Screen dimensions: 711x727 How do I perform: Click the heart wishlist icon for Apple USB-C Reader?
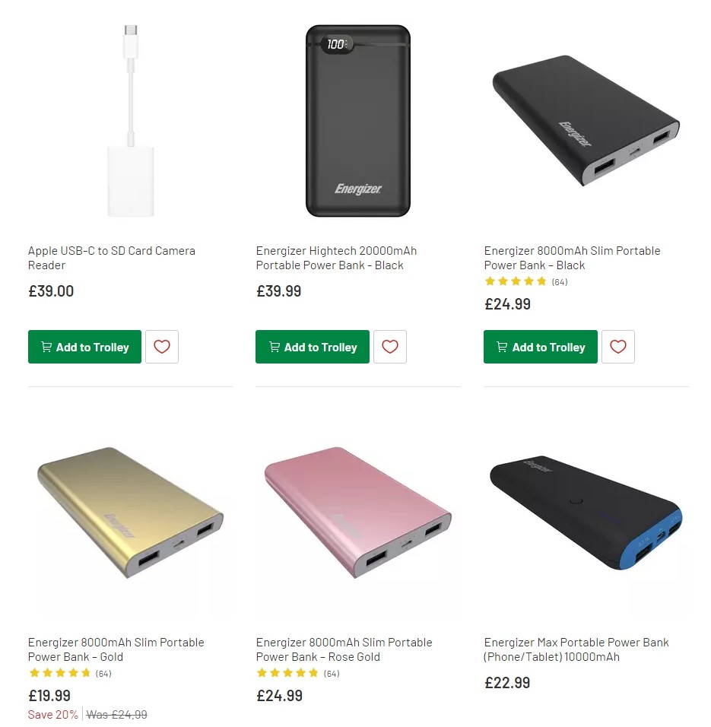162,347
